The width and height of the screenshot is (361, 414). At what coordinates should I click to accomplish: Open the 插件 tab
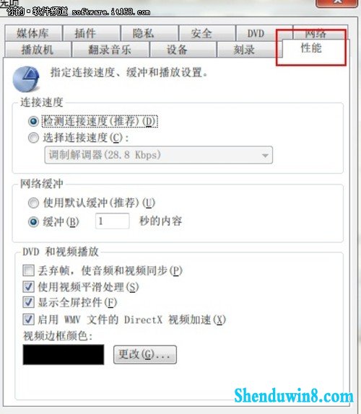click(91, 33)
